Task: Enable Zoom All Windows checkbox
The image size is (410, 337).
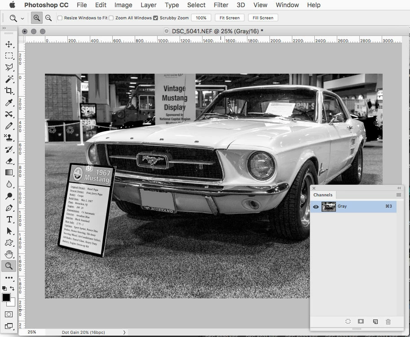Action: click(x=111, y=18)
